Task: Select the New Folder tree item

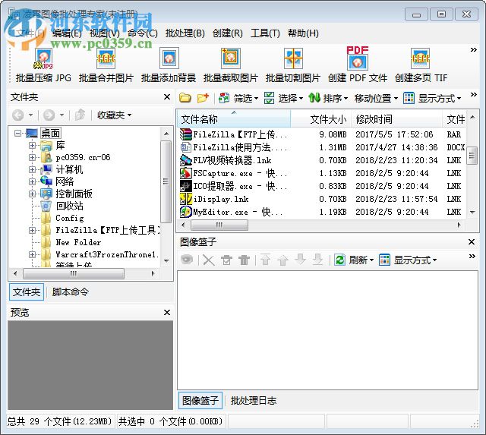Action: click(78, 242)
